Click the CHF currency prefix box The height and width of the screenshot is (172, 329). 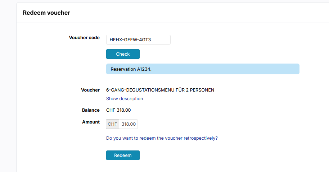(x=112, y=124)
